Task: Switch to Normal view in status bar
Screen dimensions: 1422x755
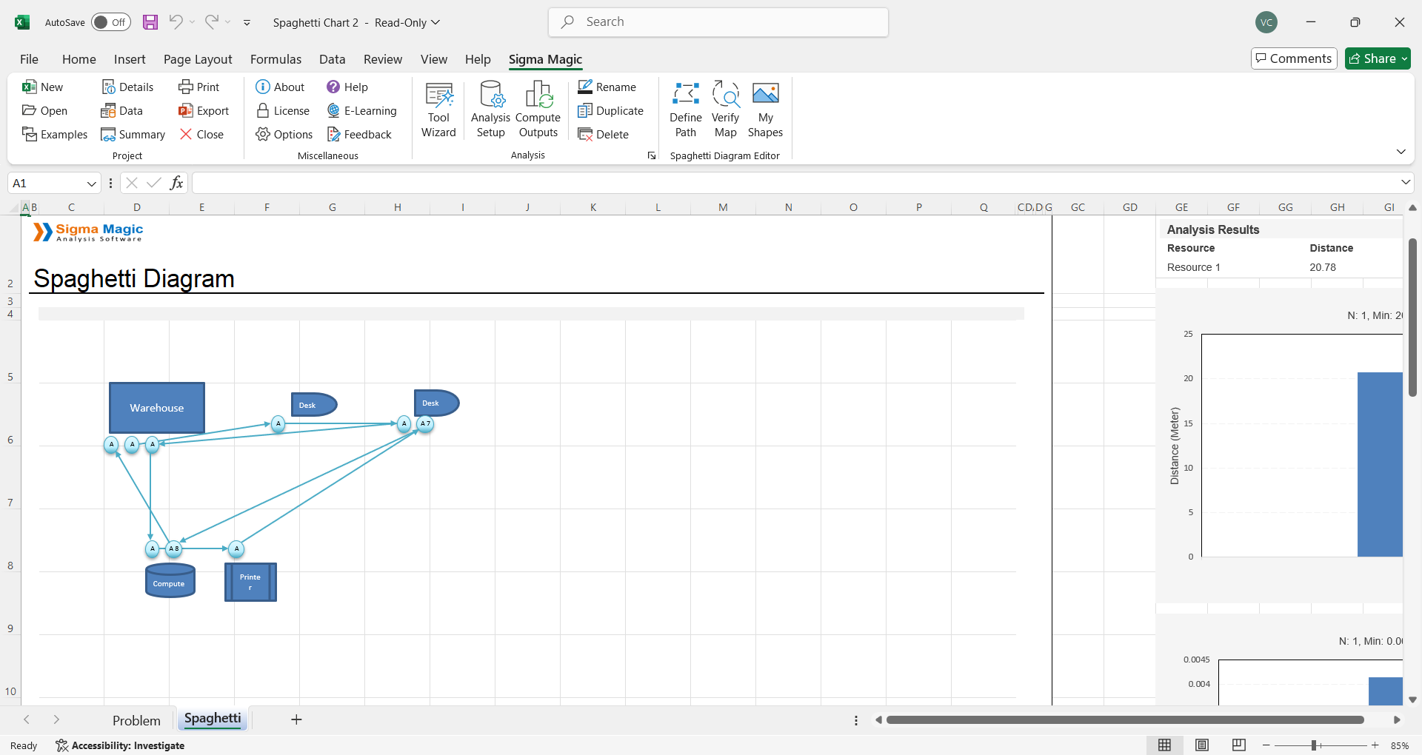Action: 1165,745
